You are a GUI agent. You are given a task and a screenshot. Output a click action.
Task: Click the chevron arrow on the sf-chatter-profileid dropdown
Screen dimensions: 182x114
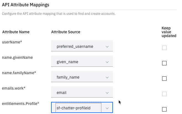[x=107, y=108]
